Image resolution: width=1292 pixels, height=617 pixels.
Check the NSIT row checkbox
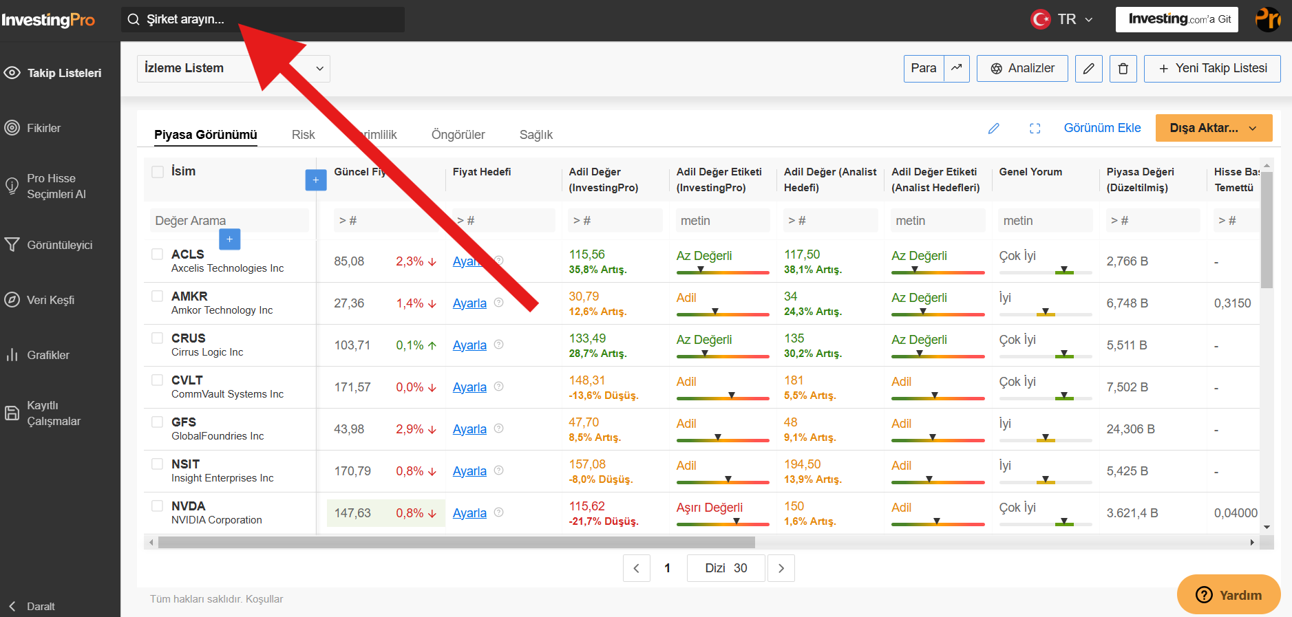coord(158,464)
